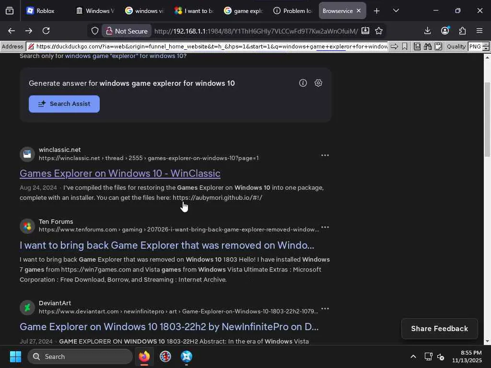Click the Share Feedback button
Image resolution: width=491 pixels, height=368 pixels.
440,329
